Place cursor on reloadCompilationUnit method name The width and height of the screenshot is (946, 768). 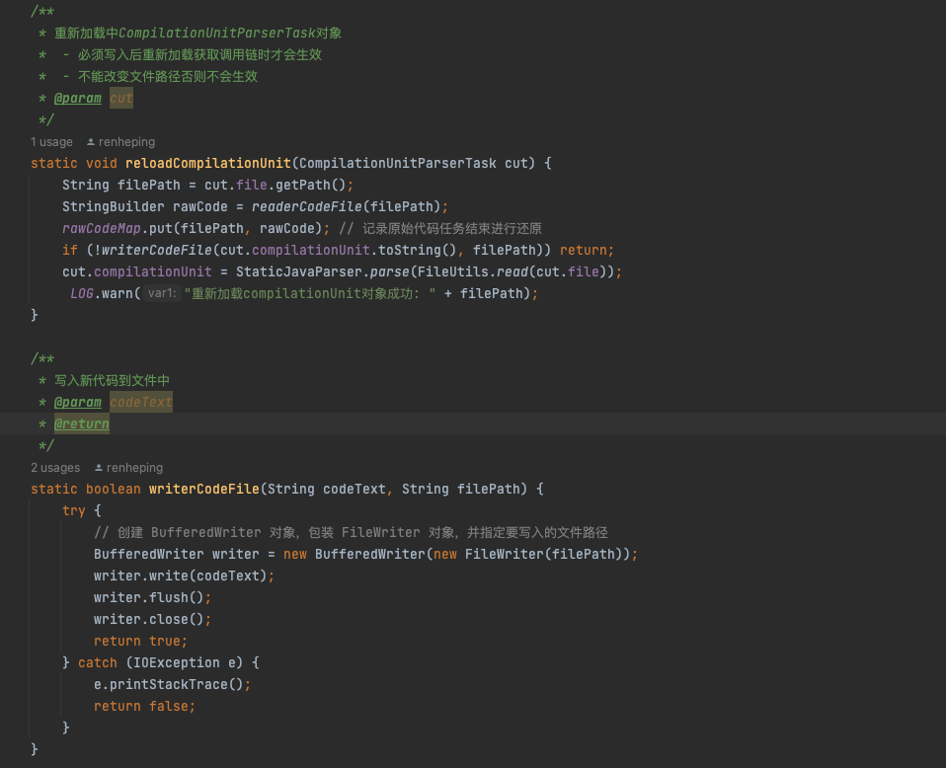coord(208,164)
